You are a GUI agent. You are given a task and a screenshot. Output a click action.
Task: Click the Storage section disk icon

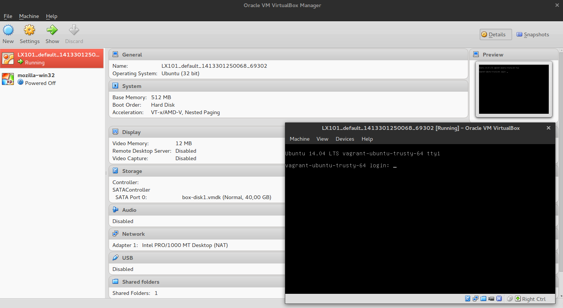click(115, 171)
